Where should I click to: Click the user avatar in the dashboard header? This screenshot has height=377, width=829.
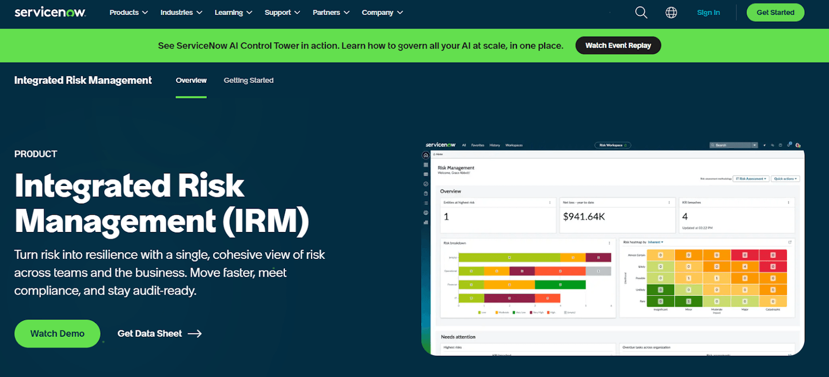pyautogui.click(x=799, y=145)
